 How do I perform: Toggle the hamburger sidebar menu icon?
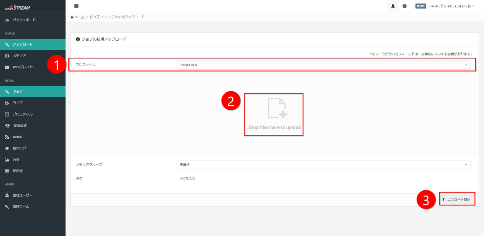[76, 6]
